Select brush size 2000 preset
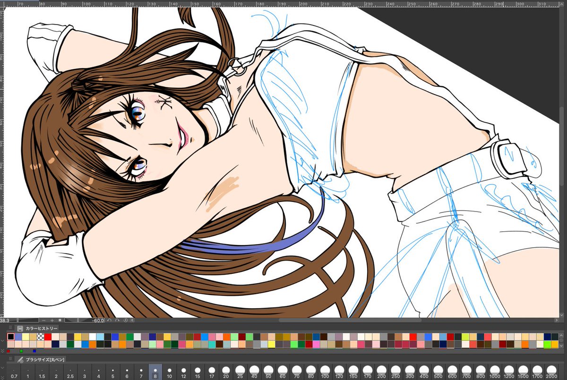Image resolution: width=567 pixels, height=380 pixels. (551, 372)
